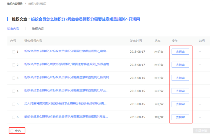The height and width of the screenshot is (137, 213).
Task: Click 去初审 button in row 1
Action: point(180,52)
